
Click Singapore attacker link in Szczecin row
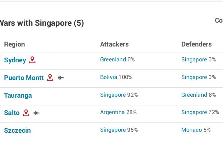coord(113,130)
